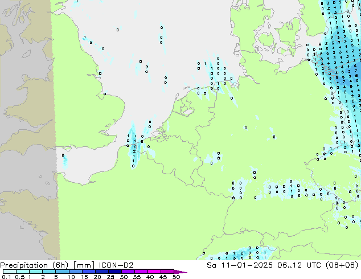The height and width of the screenshot is (279, 361).
Task: Click the "0.1" legend scale label
Action: [x=6, y=277]
